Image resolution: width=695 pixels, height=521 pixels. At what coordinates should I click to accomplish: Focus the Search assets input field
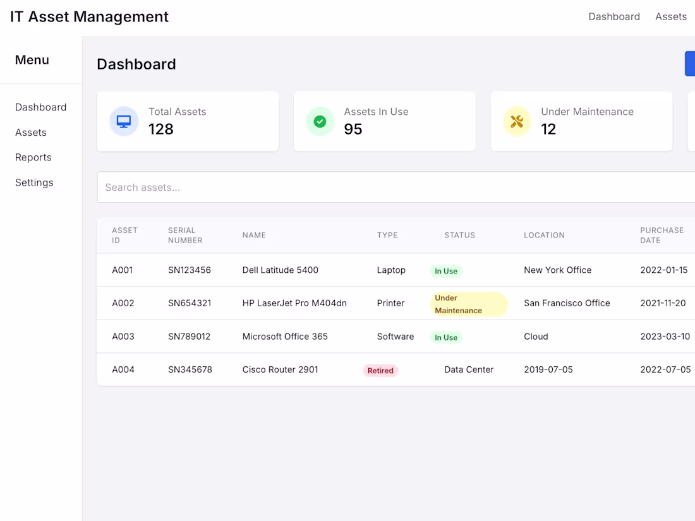(x=396, y=188)
